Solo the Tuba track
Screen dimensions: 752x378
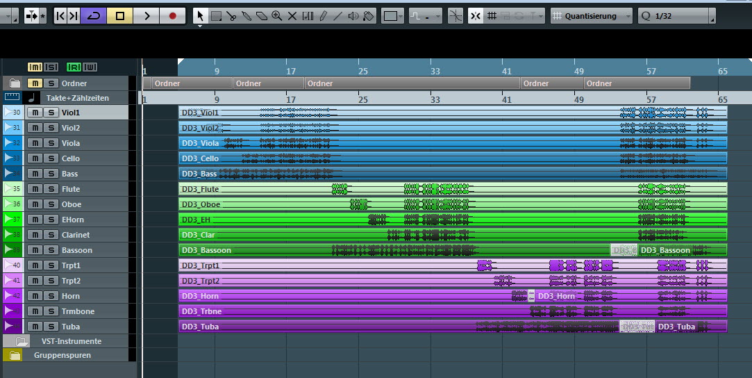pyautogui.click(x=51, y=327)
